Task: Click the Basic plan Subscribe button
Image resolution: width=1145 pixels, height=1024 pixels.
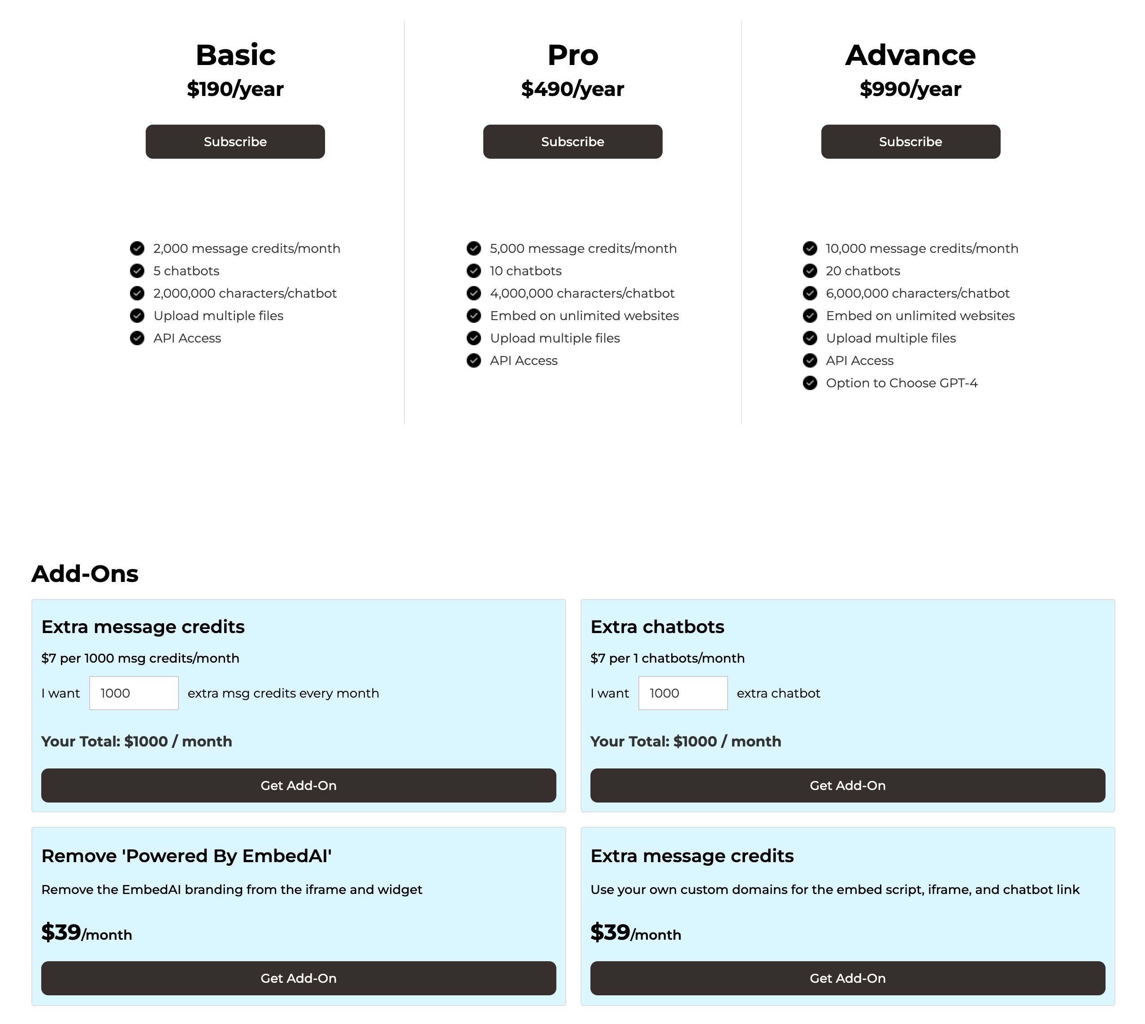Action: (235, 141)
